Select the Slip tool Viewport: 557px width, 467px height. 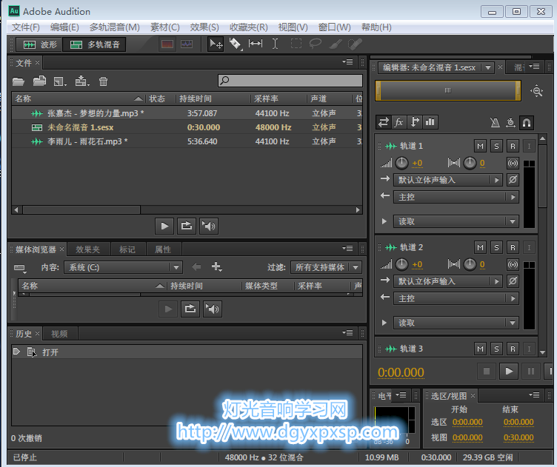(x=255, y=44)
